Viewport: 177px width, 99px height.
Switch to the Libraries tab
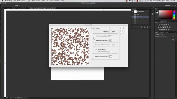[x=157, y=21]
